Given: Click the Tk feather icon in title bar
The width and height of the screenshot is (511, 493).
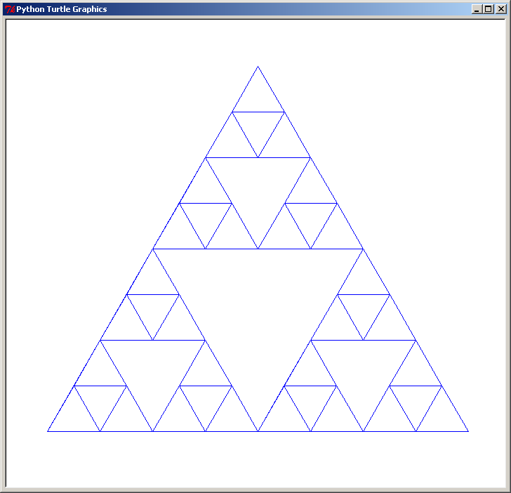Looking at the screenshot, I should point(10,9).
